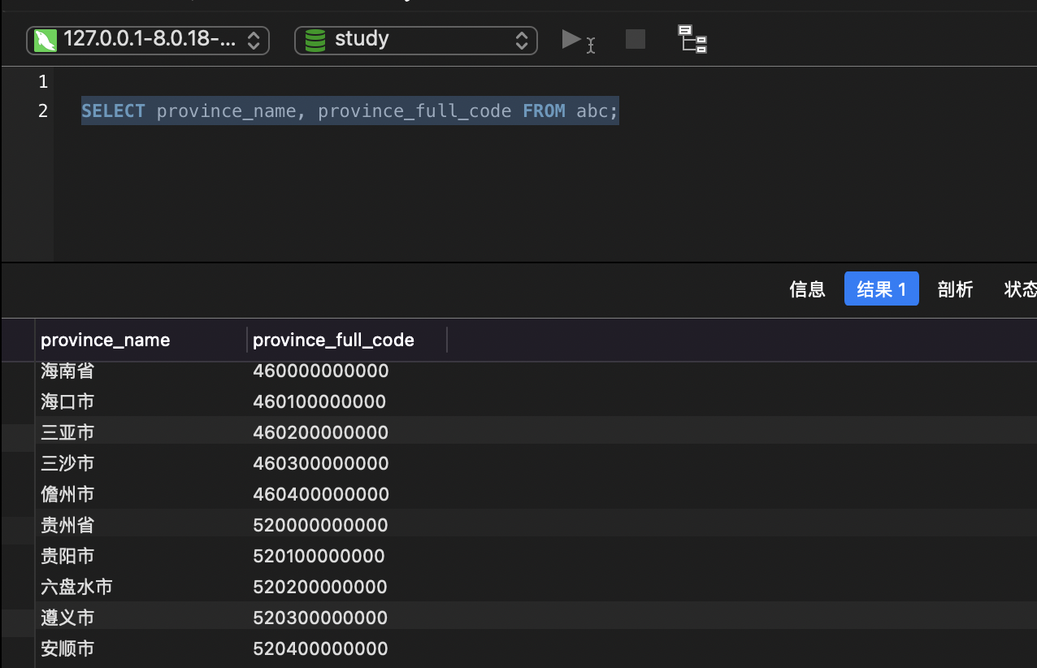Click the code value 460000000000

tap(321, 371)
